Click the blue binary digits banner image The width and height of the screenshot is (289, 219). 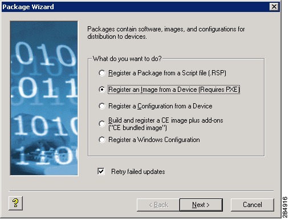pyautogui.click(x=44, y=98)
